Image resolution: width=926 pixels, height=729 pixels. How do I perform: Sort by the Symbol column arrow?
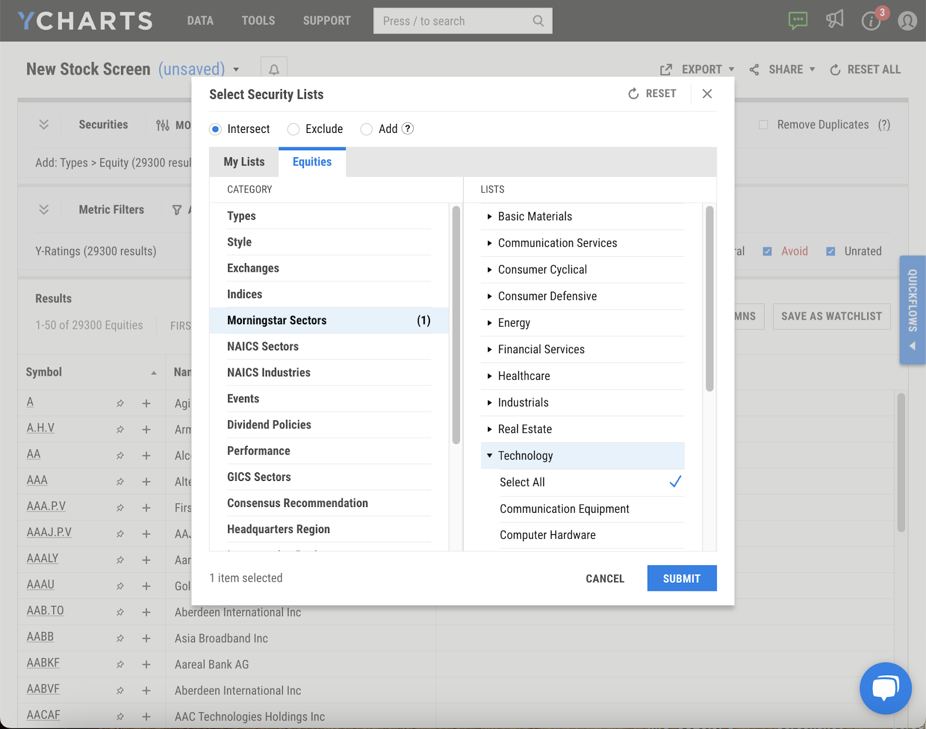[x=154, y=373]
